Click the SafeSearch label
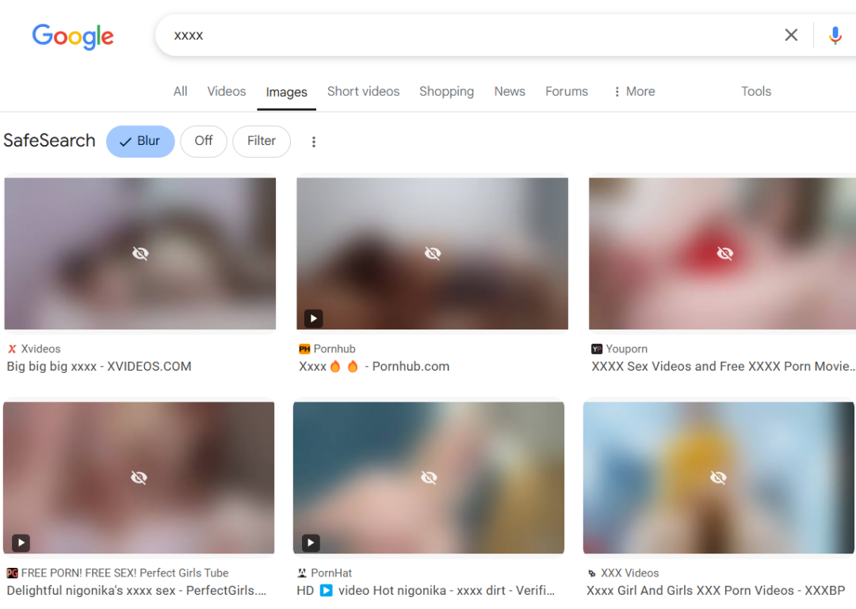The width and height of the screenshot is (856, 609). [x=49, y=140]
